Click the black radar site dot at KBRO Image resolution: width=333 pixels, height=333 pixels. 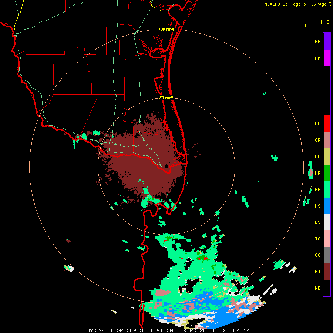pyautogui.click(x=166, y=166)
